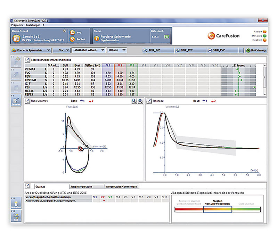Viewport: 278px width, 243px height.
Task: Click the Neu new patient icon
Action: (72, 33)
